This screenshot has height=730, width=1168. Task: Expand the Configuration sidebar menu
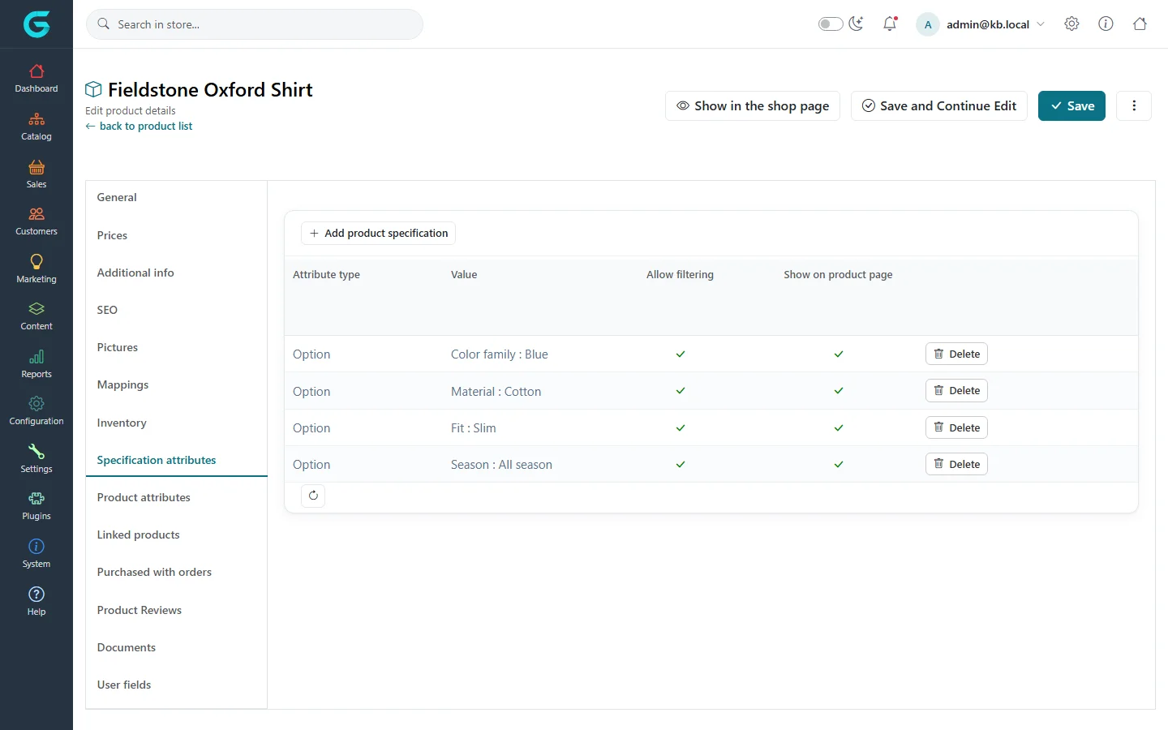[36, 411]
